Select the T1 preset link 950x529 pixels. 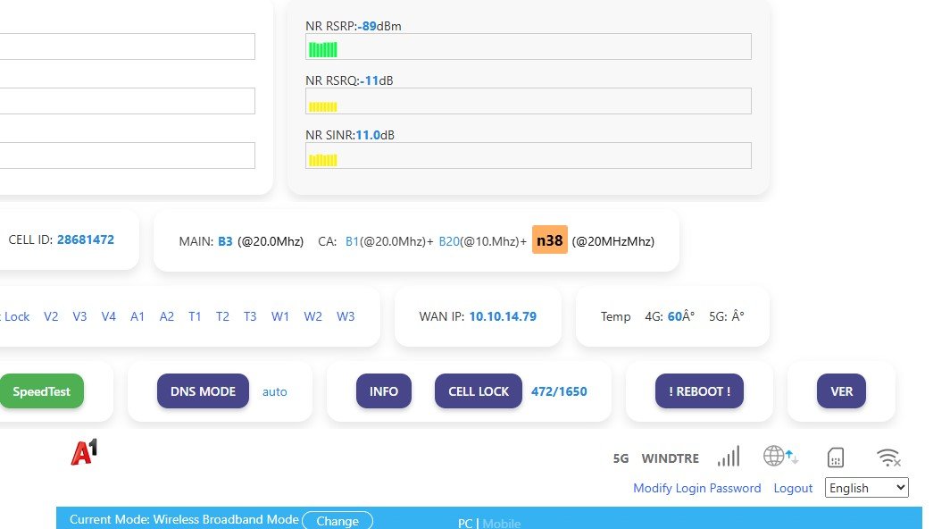195,316
